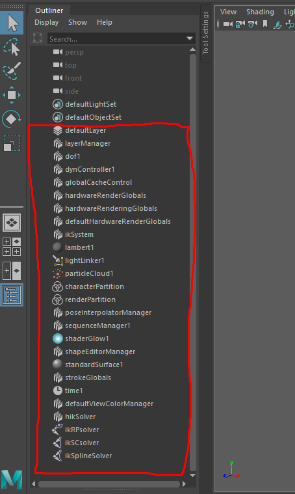This screenshot has width=295, height=494.
Task: Switch to single perspective view layout
Action: [x=12, y=223]
